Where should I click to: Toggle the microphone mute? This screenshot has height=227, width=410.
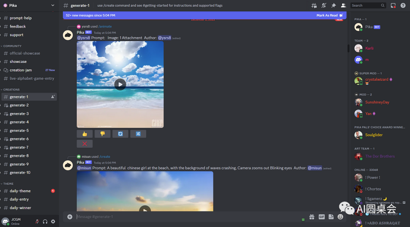37,222
